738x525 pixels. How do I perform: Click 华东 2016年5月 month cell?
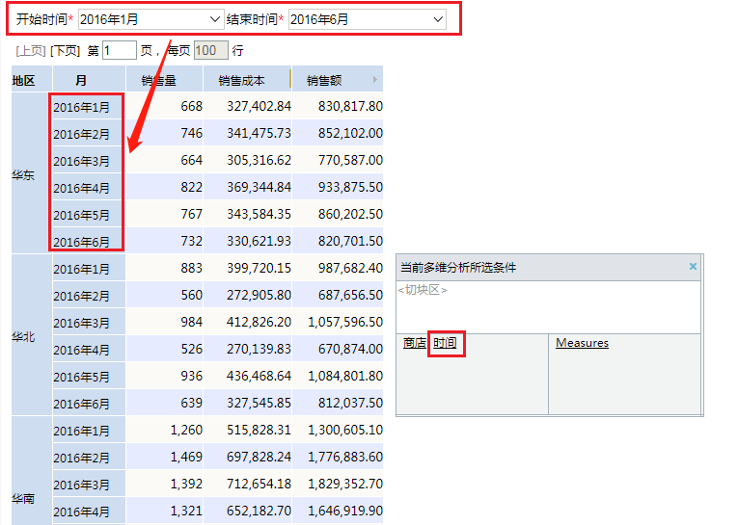[x=89, y=214]
